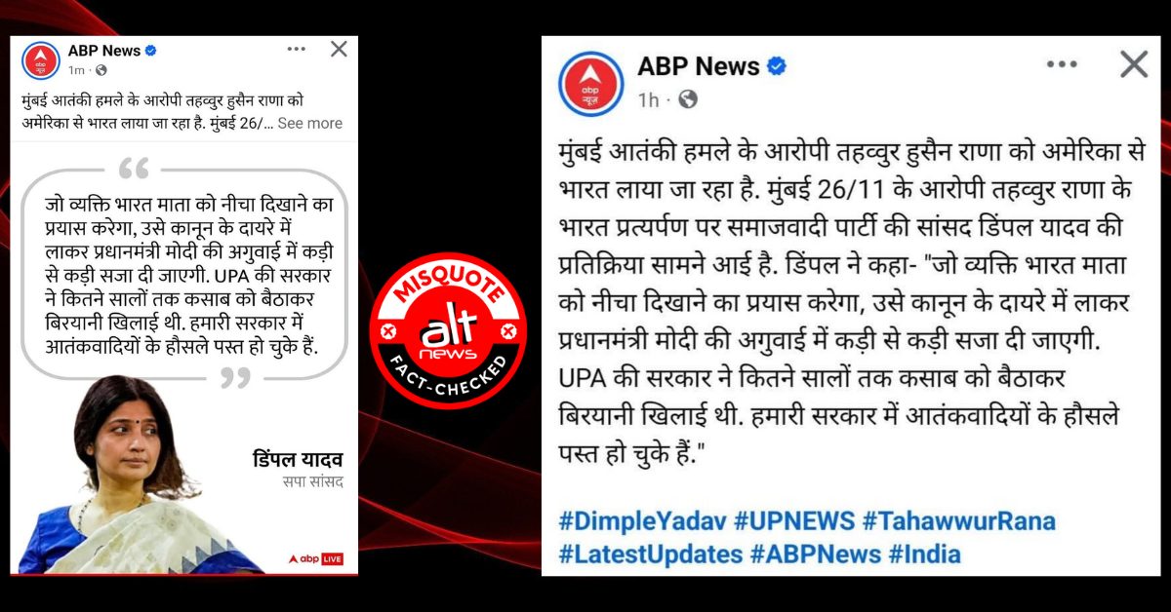Open three-dots menu on right post

(1061, 64)
